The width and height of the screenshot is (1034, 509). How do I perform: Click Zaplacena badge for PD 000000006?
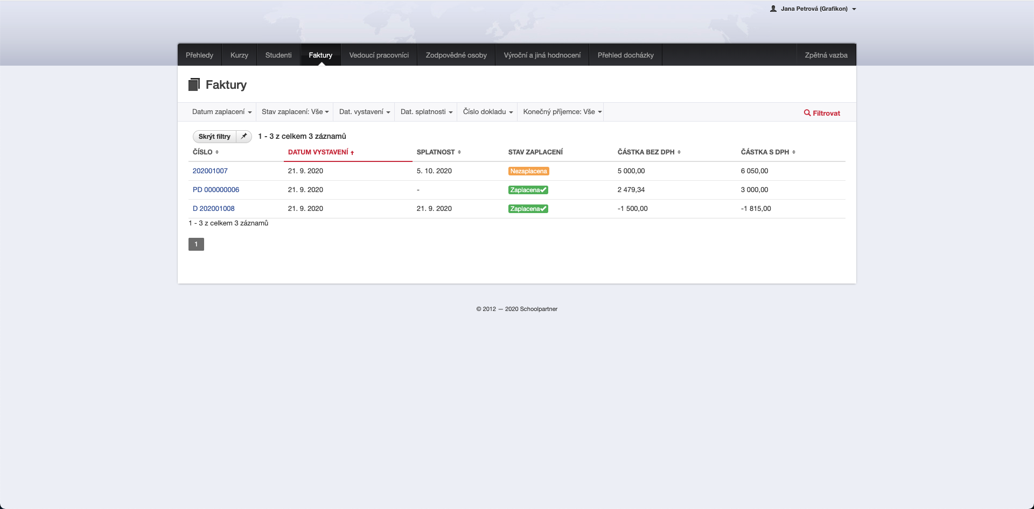click(528, 190)
